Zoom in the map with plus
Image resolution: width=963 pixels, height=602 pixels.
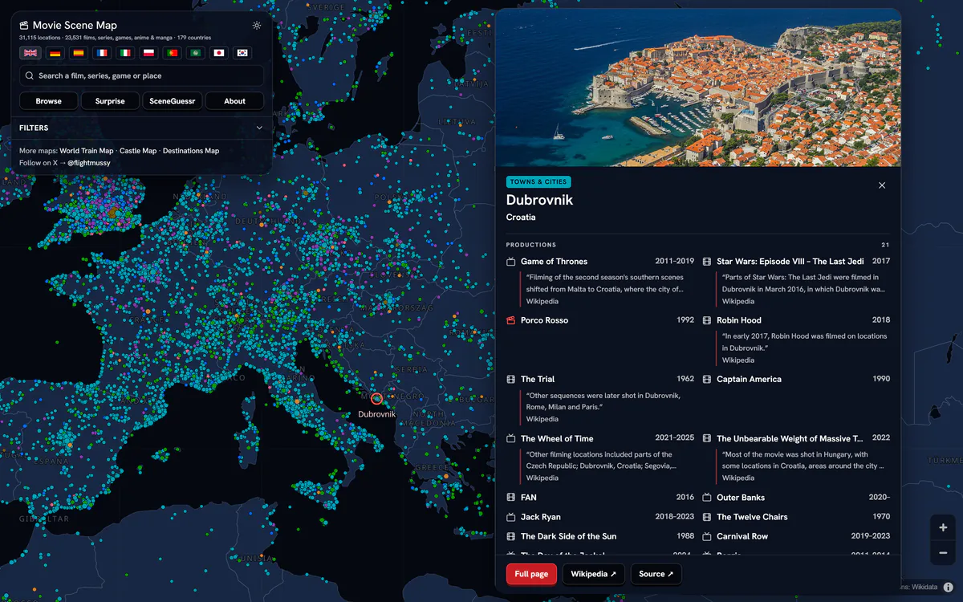943,527
